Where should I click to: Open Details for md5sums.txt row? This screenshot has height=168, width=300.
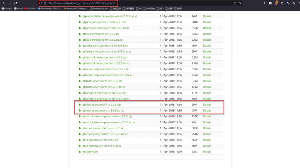(x=207, y=152)
